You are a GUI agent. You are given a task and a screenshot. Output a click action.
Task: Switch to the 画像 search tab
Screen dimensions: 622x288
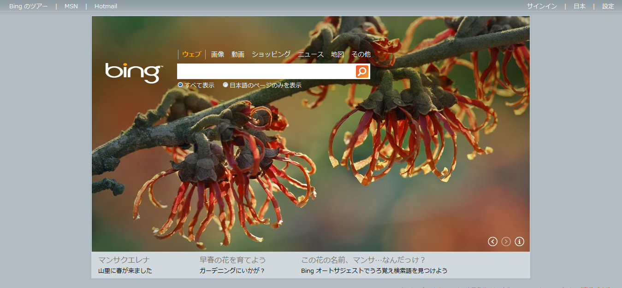click(x=218, y=54)
